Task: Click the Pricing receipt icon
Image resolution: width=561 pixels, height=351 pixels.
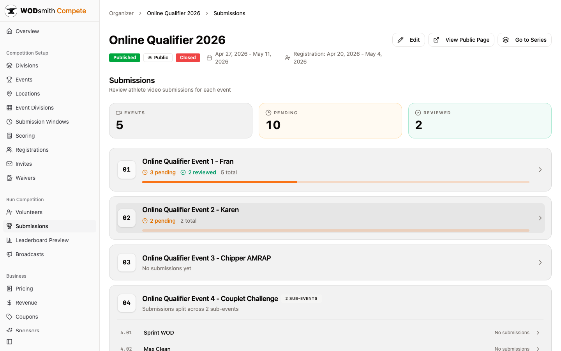Action: click(9, 289)
